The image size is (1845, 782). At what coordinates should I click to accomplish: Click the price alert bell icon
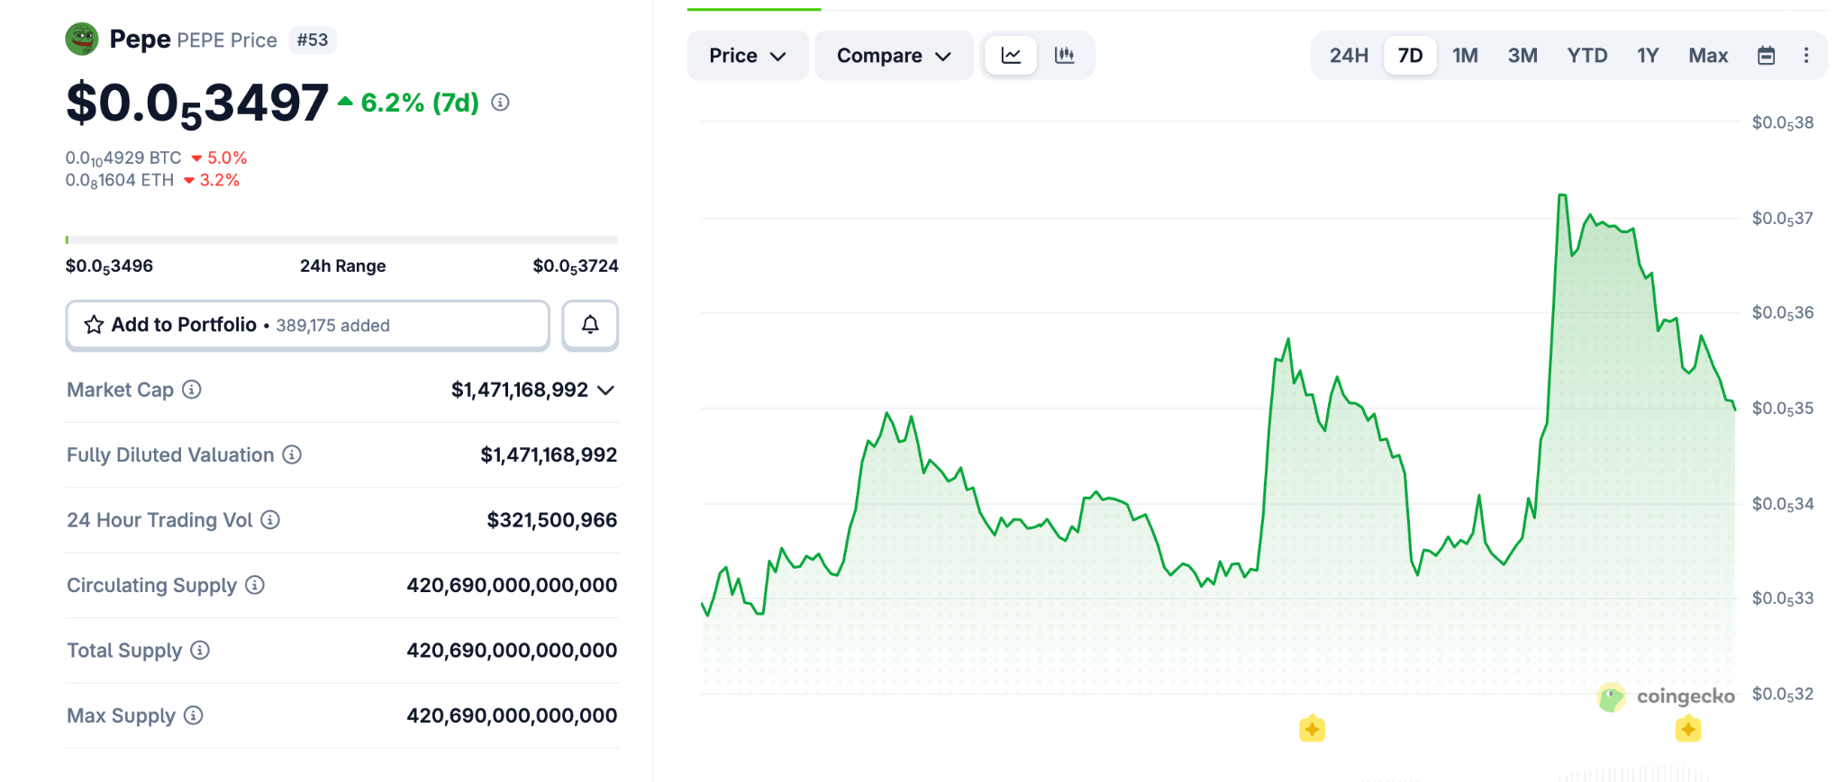(x=590, y=325)
